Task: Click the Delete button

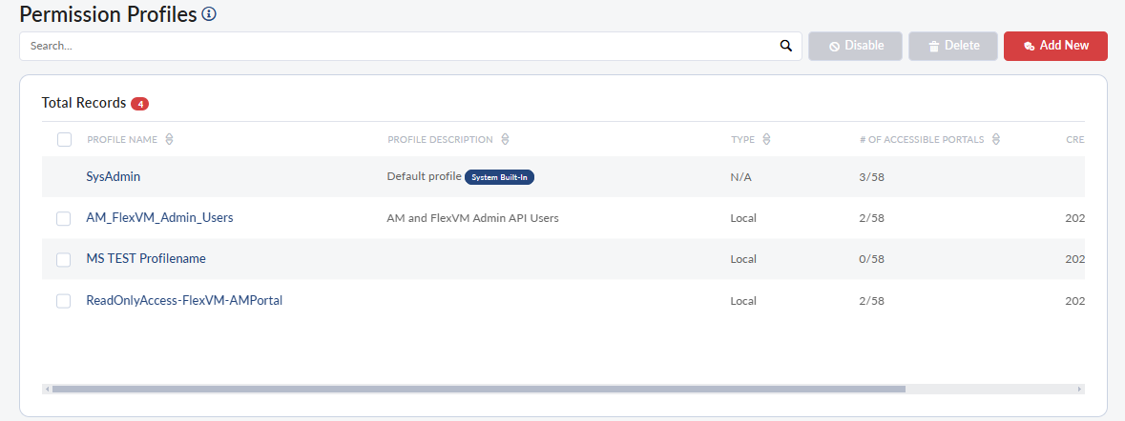Action: pyautogui.click(x=953, y=46)
